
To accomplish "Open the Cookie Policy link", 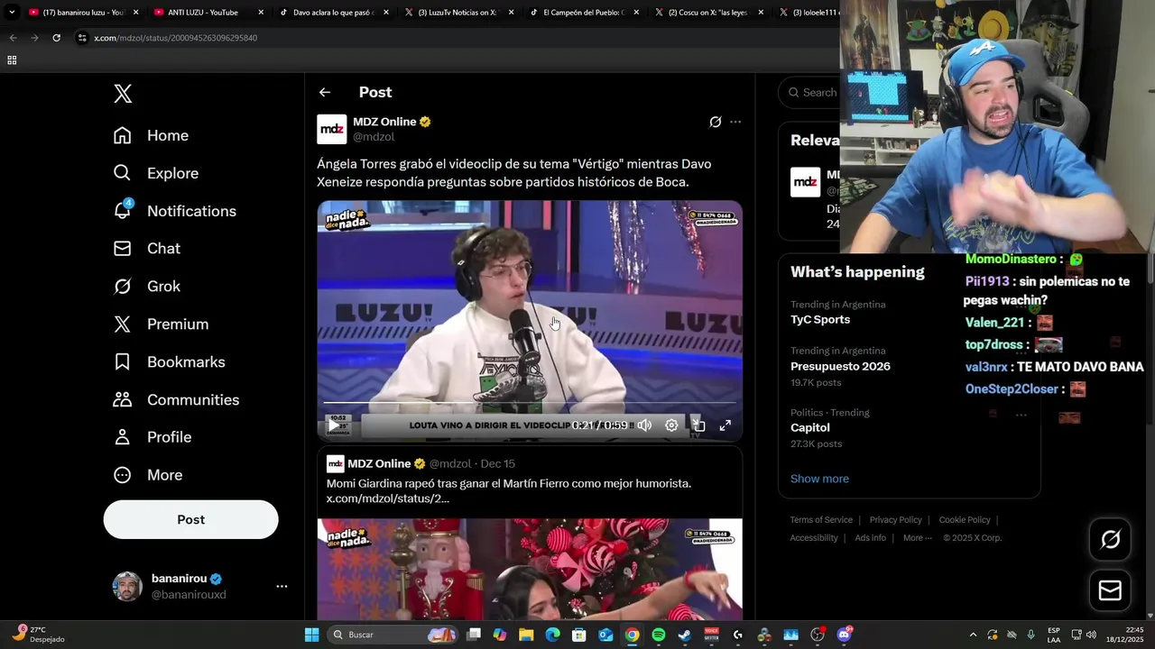I will point(965,520).
